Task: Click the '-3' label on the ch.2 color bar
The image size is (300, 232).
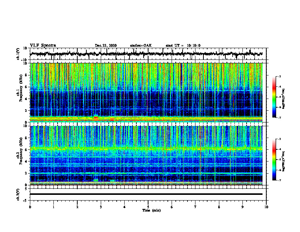Action: [x=280, y=139]
